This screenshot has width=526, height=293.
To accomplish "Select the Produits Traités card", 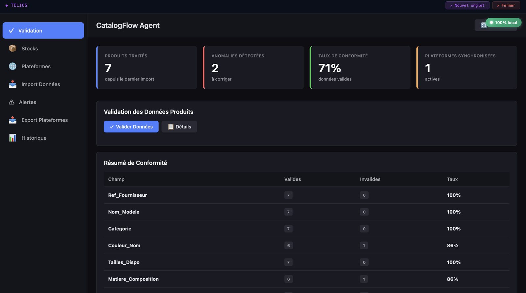I will 147,67.
